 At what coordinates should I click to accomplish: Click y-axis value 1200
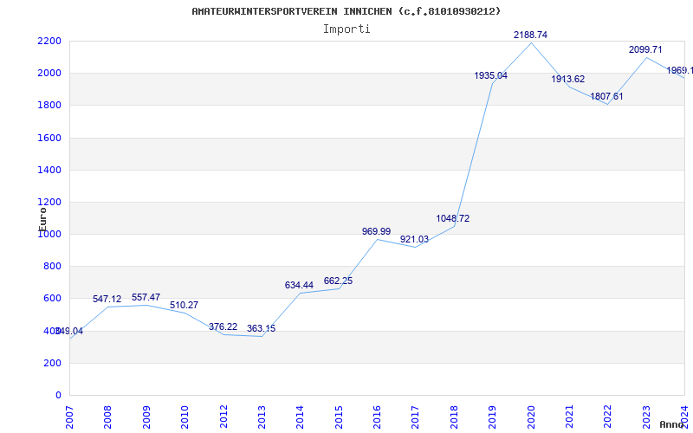[x=50, y=203]
